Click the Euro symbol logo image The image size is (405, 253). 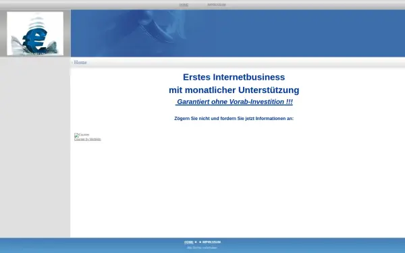(35, 33)
